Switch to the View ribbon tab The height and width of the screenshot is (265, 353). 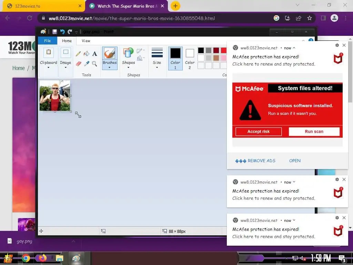(86, 41)
